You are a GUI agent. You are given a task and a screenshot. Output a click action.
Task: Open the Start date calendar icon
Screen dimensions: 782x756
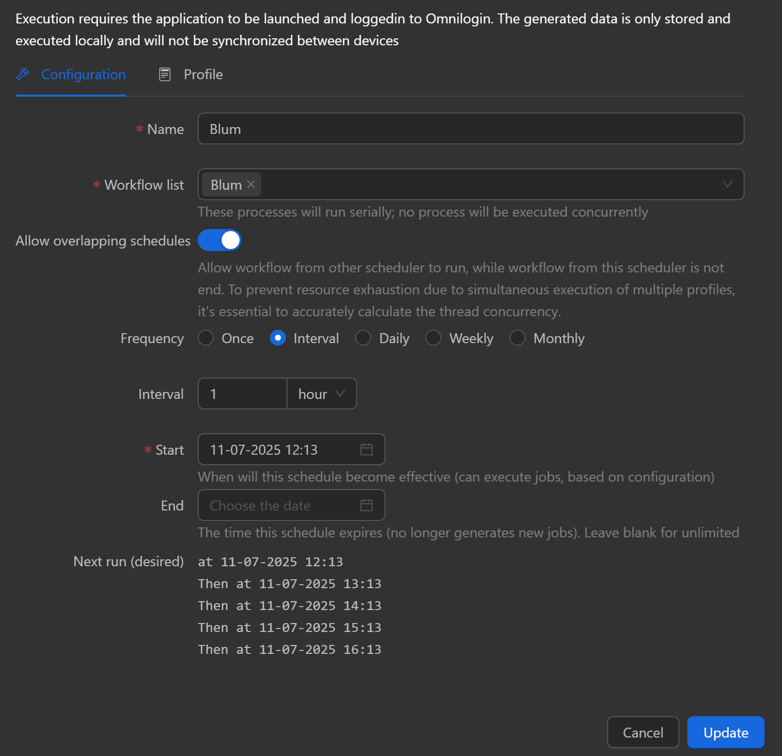[x=366, y=449]
